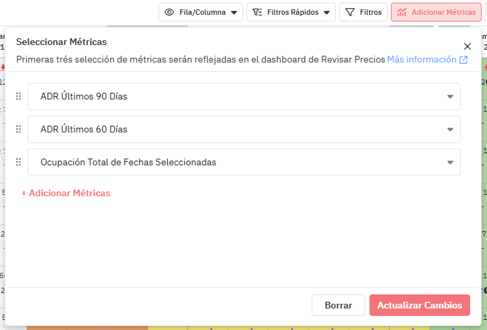Open the ADR Últimos 90 Días dropdown
Screen dimensions: 487x330
tap(450, 97)
